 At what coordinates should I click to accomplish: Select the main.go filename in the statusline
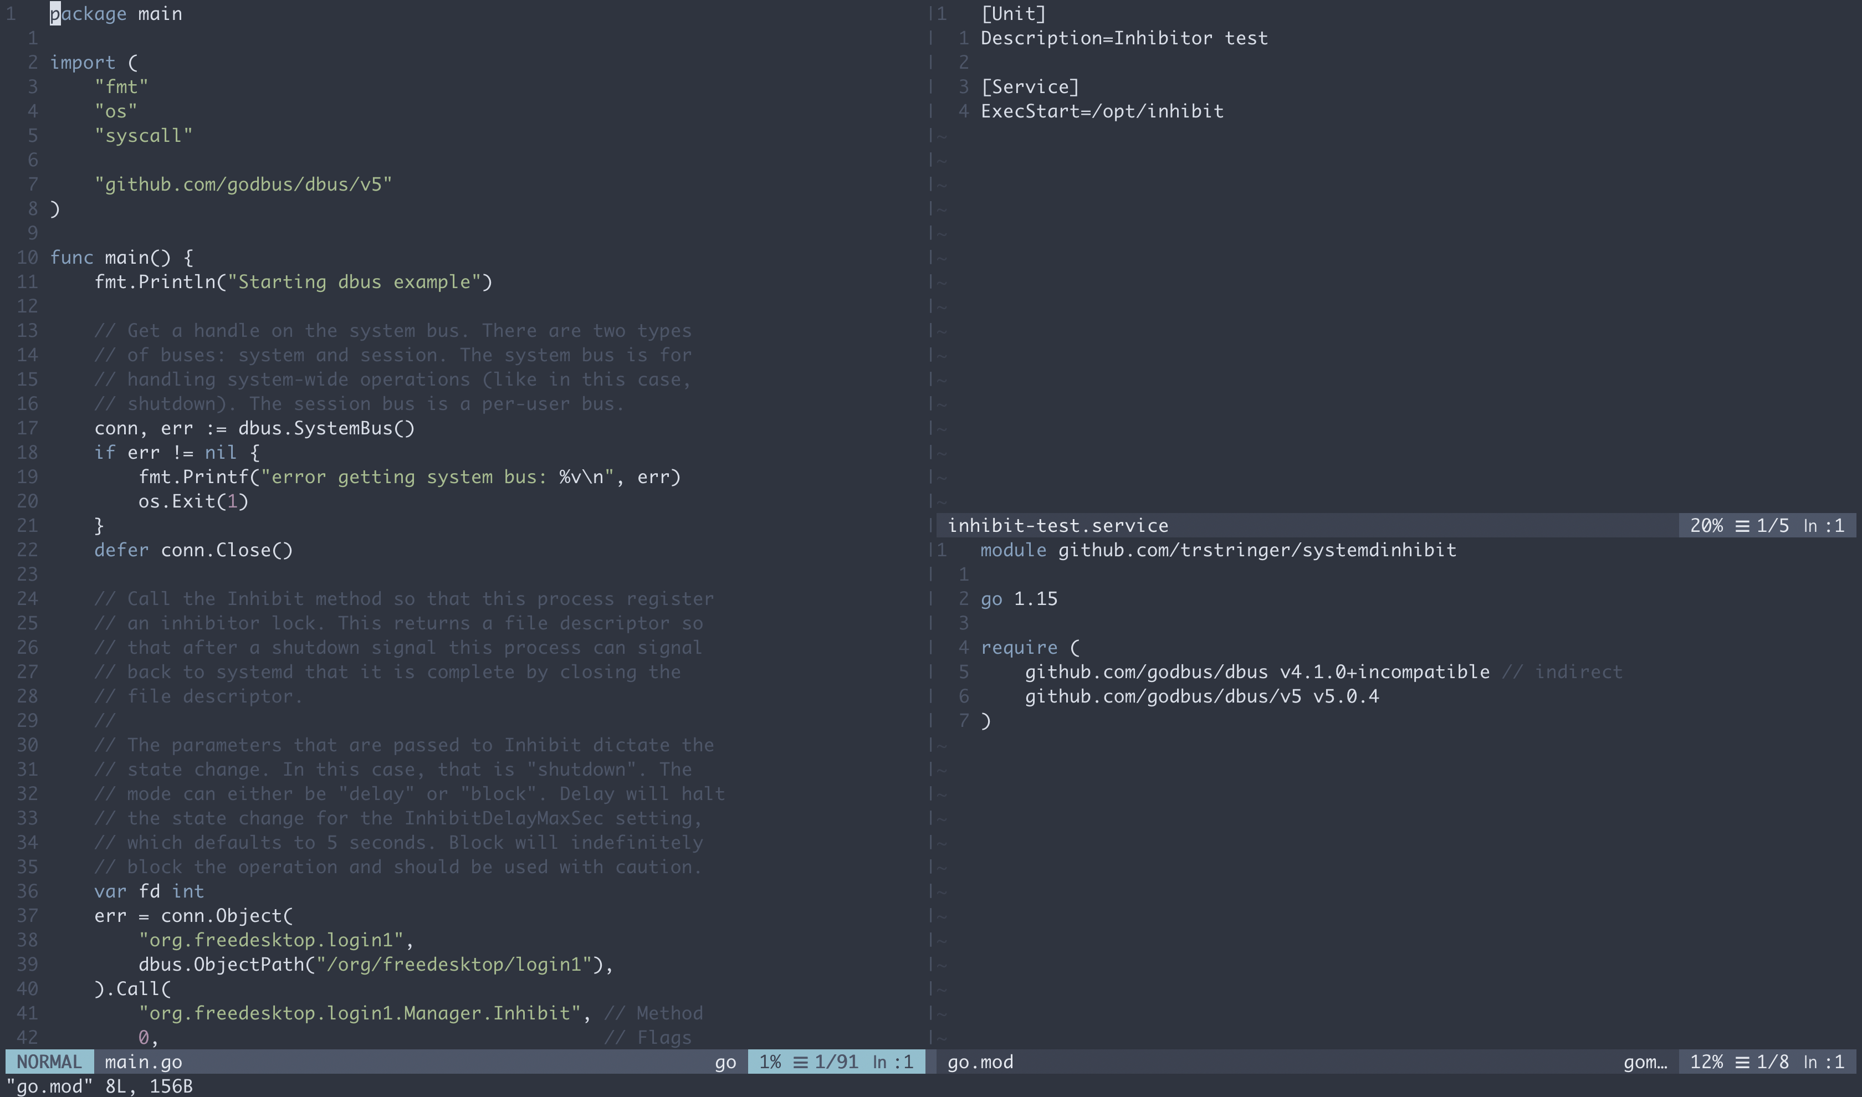pyautogui.click(x=144, y=1062)
